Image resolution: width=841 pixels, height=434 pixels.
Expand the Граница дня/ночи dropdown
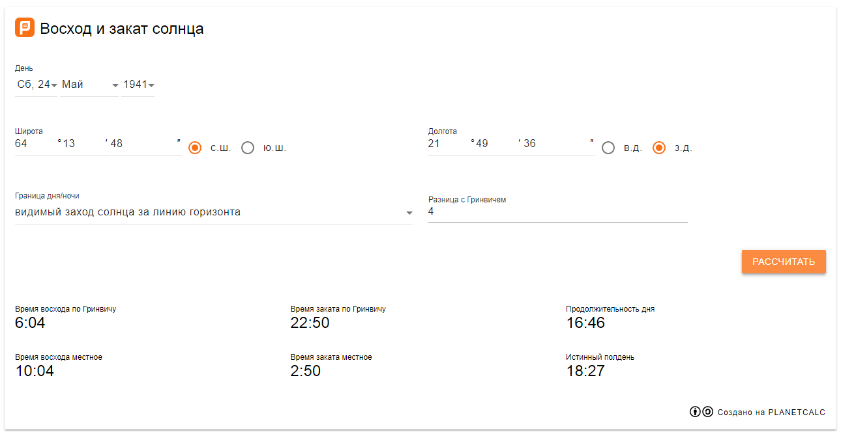pos(213,212)
